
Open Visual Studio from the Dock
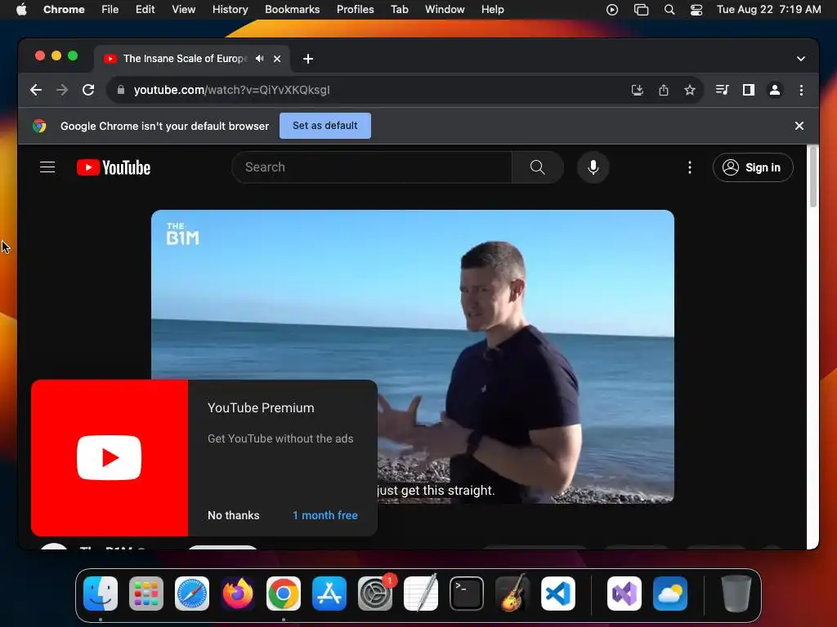click(624, 594)
